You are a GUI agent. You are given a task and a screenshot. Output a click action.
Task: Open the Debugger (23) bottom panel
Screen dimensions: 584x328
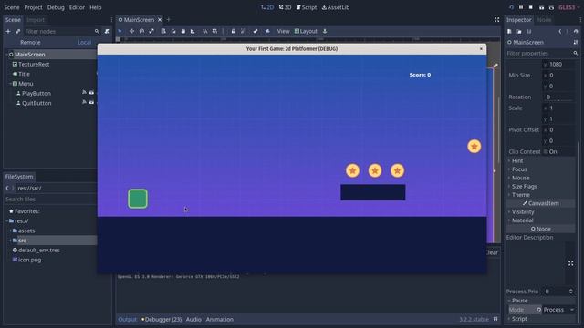click(162, 319)
